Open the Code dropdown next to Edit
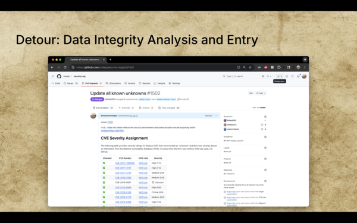 tap(261, 93)
